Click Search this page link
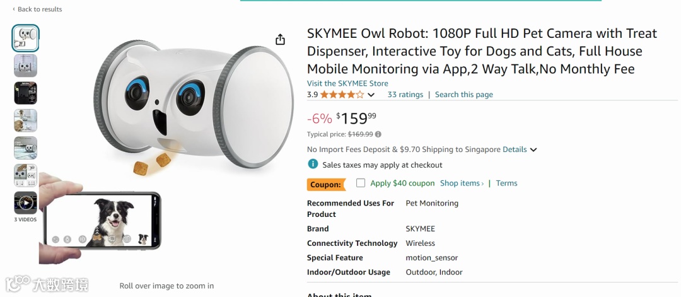681x297 pixels. click(463, 95)
